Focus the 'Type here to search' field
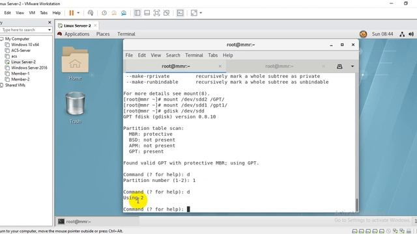The image size is (417, 234). (x=23, y=30)
